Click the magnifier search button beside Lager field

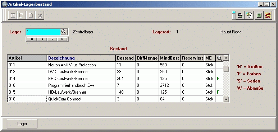[64, 32]
